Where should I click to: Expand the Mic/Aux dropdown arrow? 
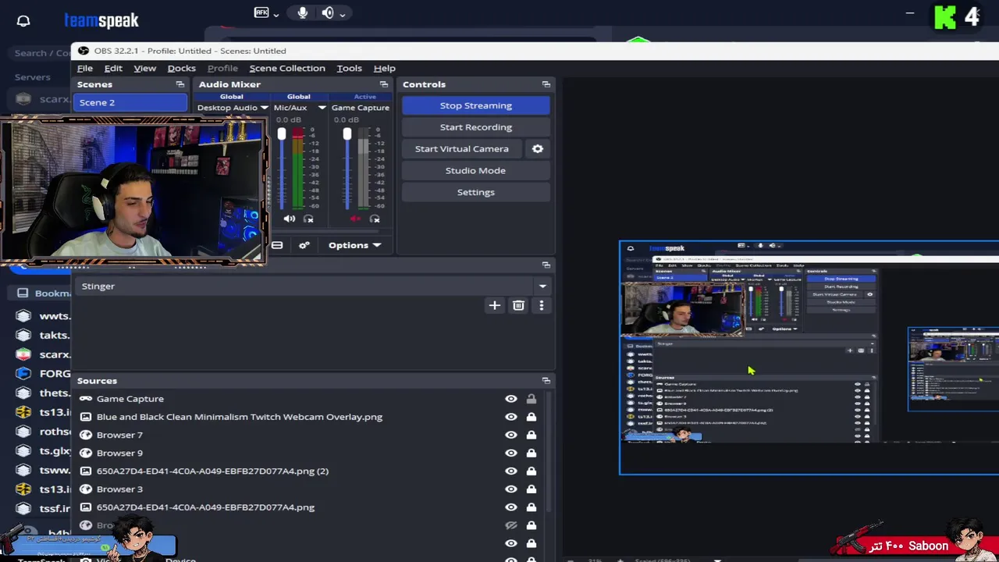[322, 108]
